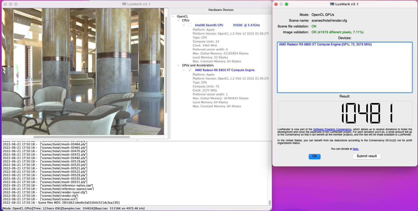Click 'Preferred vector width: 4' row
The width and height of the screenshot is (418, 211).
[210, 49]
